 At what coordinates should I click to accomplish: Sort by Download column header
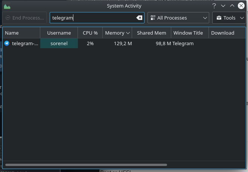coord(227,33)
